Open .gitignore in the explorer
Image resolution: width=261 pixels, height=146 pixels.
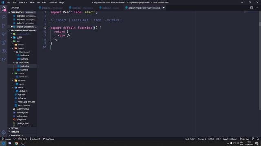click(21, 120)
